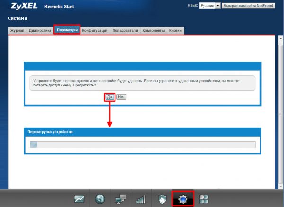284x207 pixels.
Task: Open the Русский language combo box
Action: 210,6
